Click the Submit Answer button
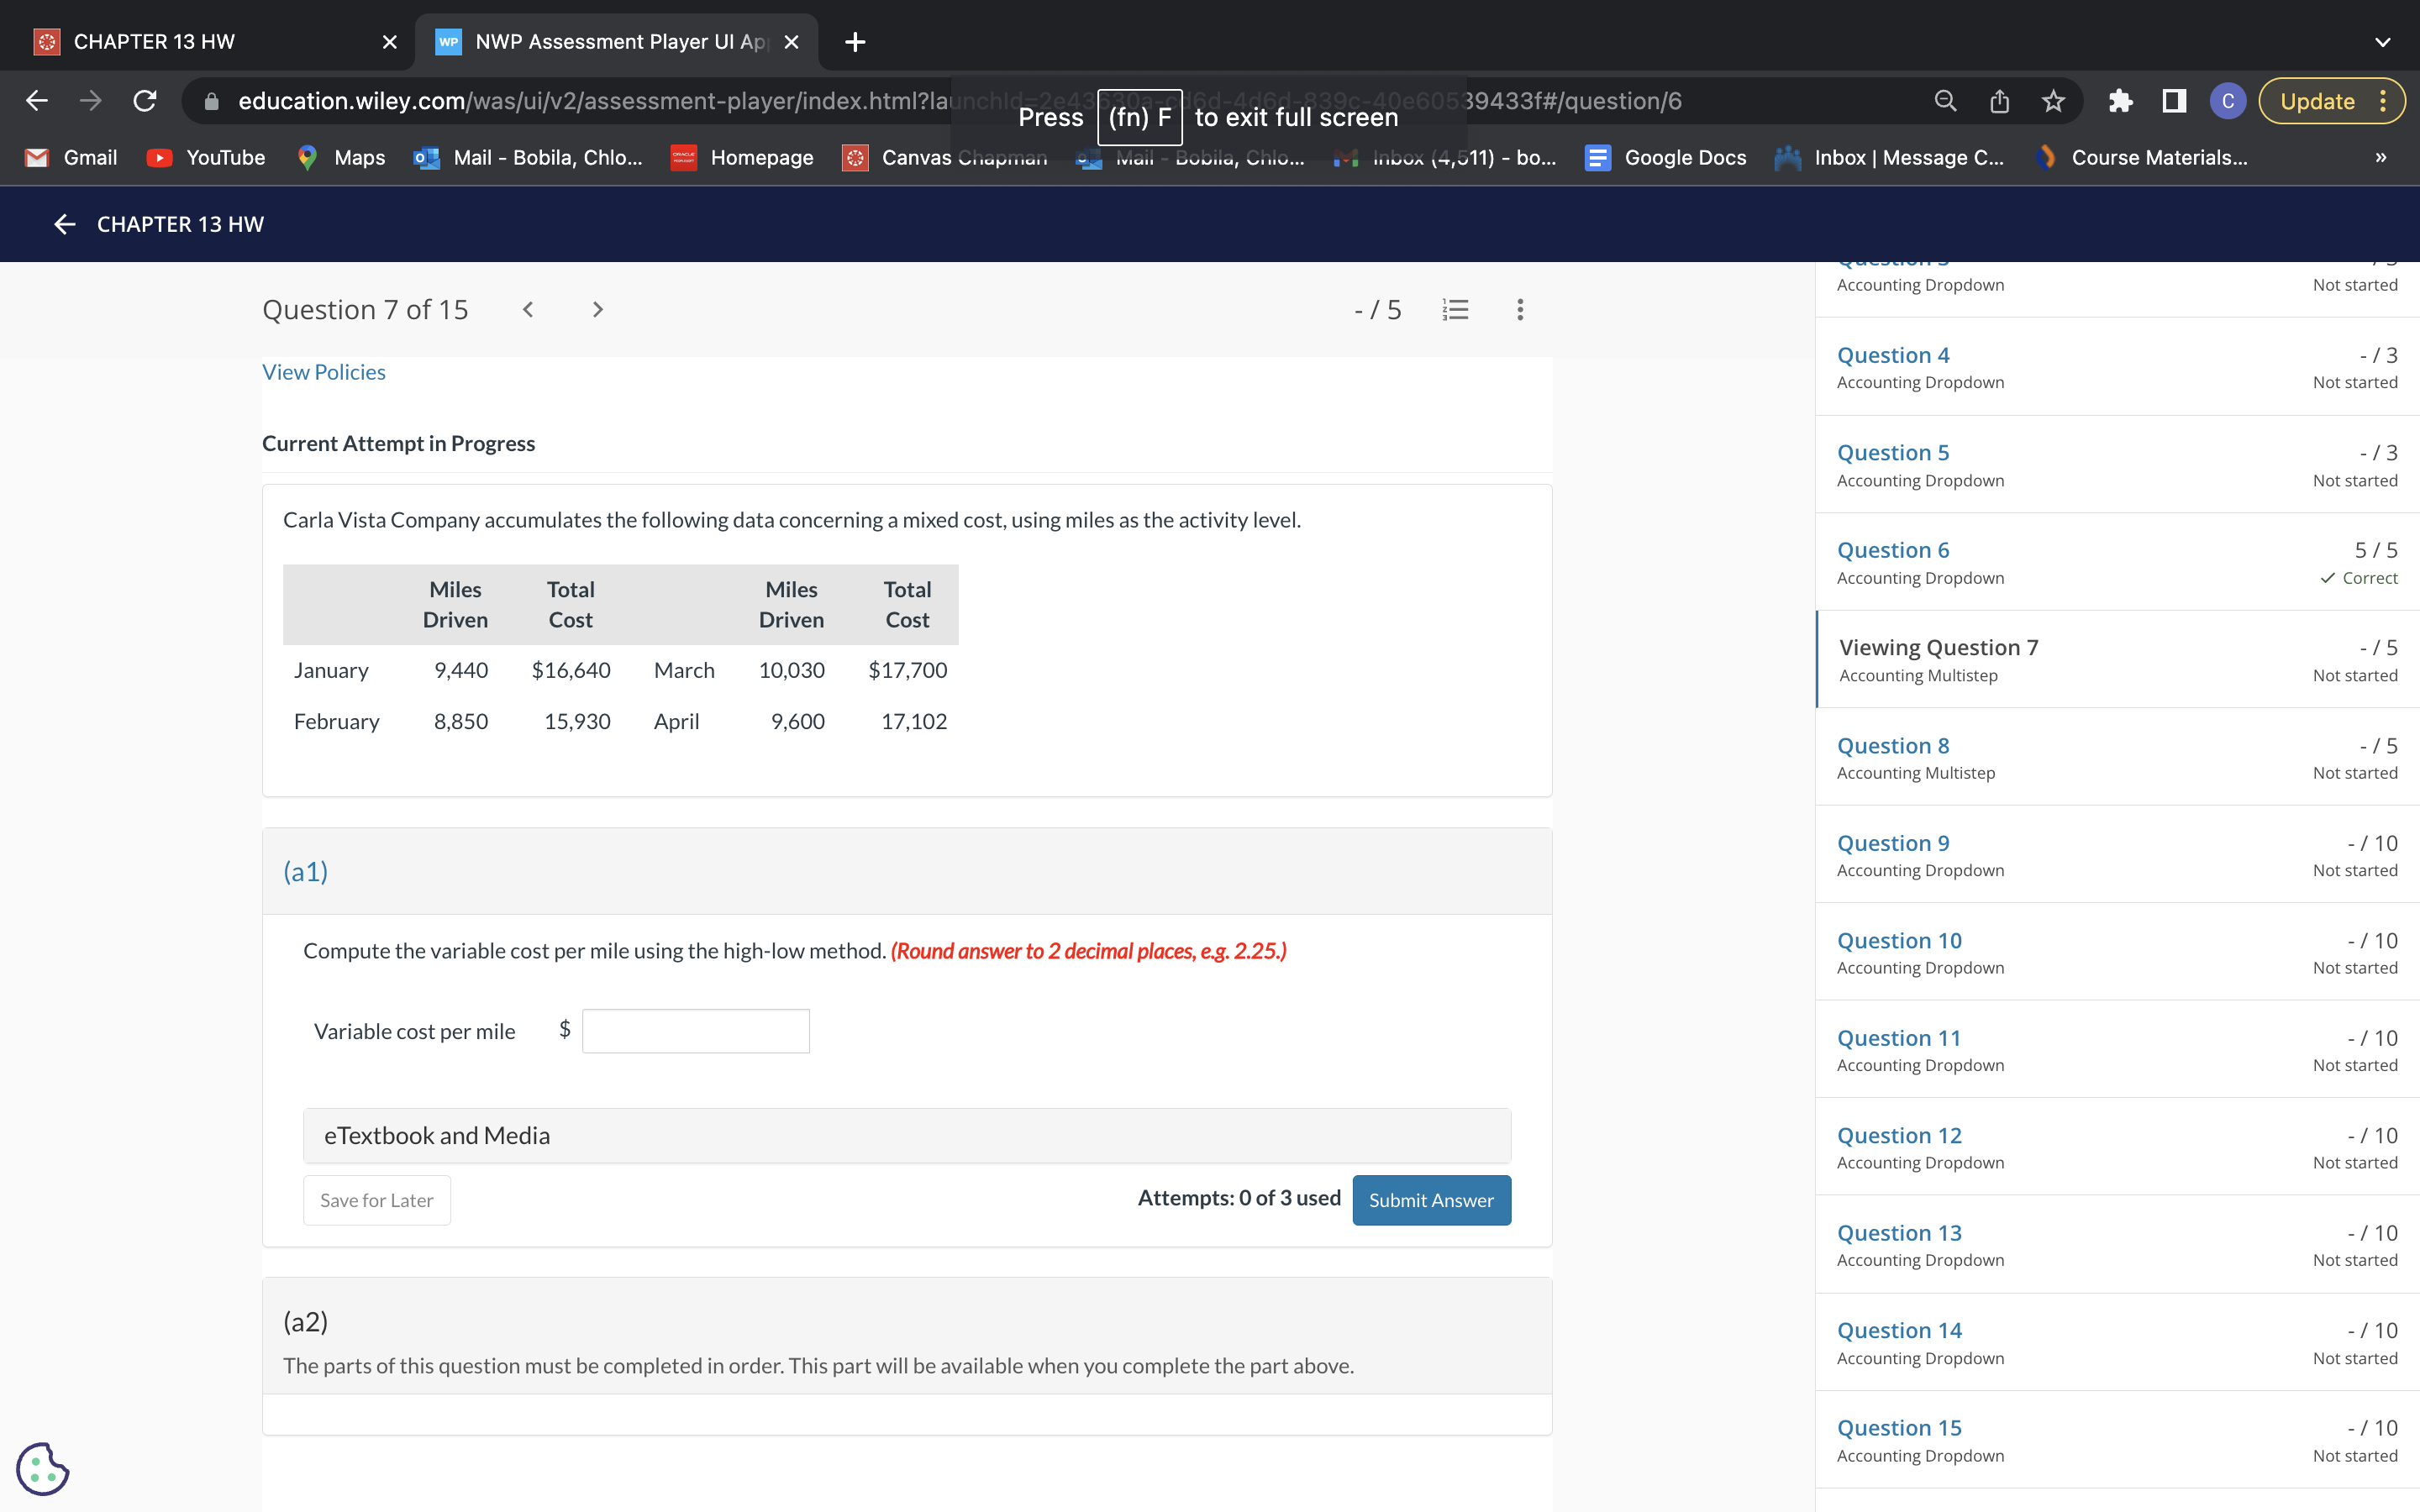 [x=1431, y=1200]
